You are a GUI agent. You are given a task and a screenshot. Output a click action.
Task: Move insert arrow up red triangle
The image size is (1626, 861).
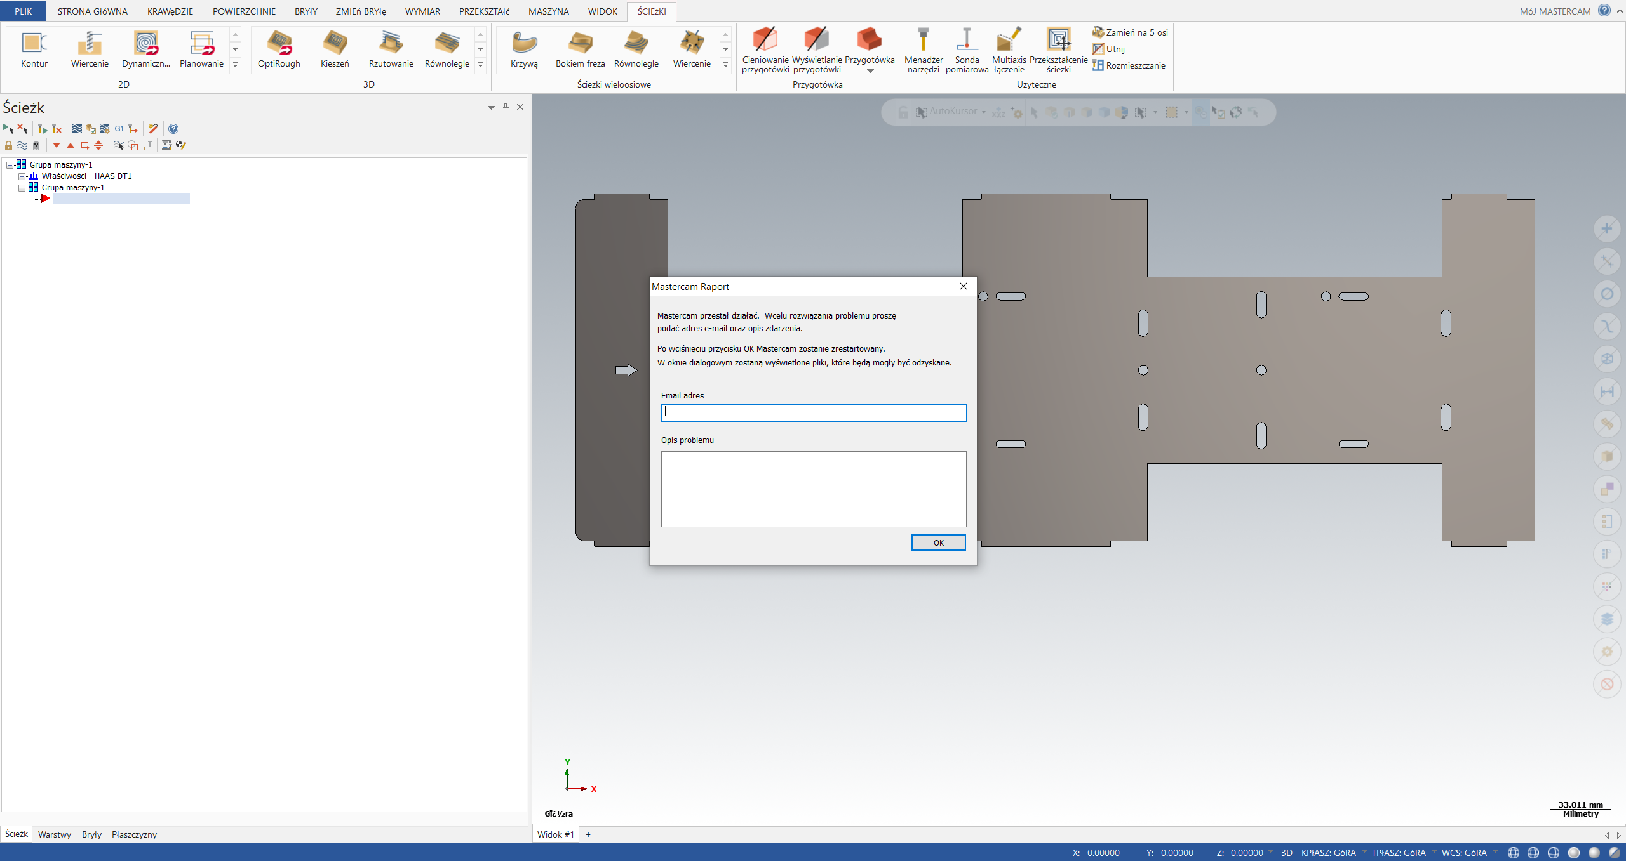[71, 145]
